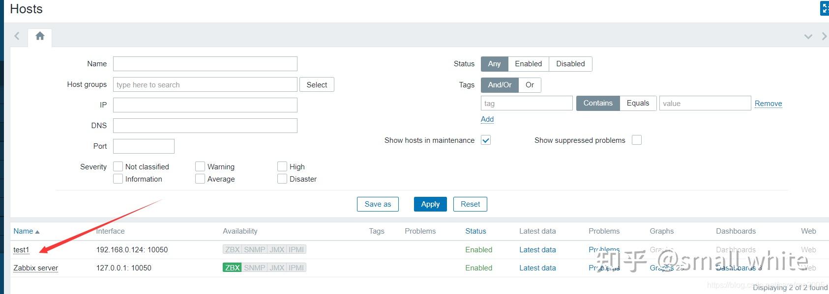Click the Availability column header
The image size is (829, 294).
(240, 231)
